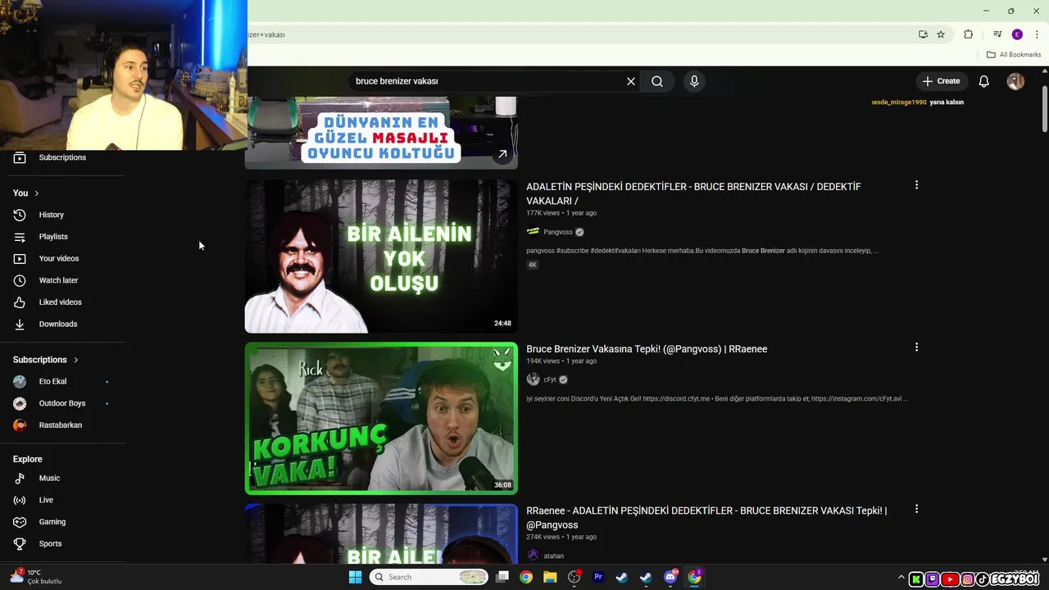This screenshot has width=1049, height=590.
Task: Open options menu for atahan video
Action: point(916,509)
